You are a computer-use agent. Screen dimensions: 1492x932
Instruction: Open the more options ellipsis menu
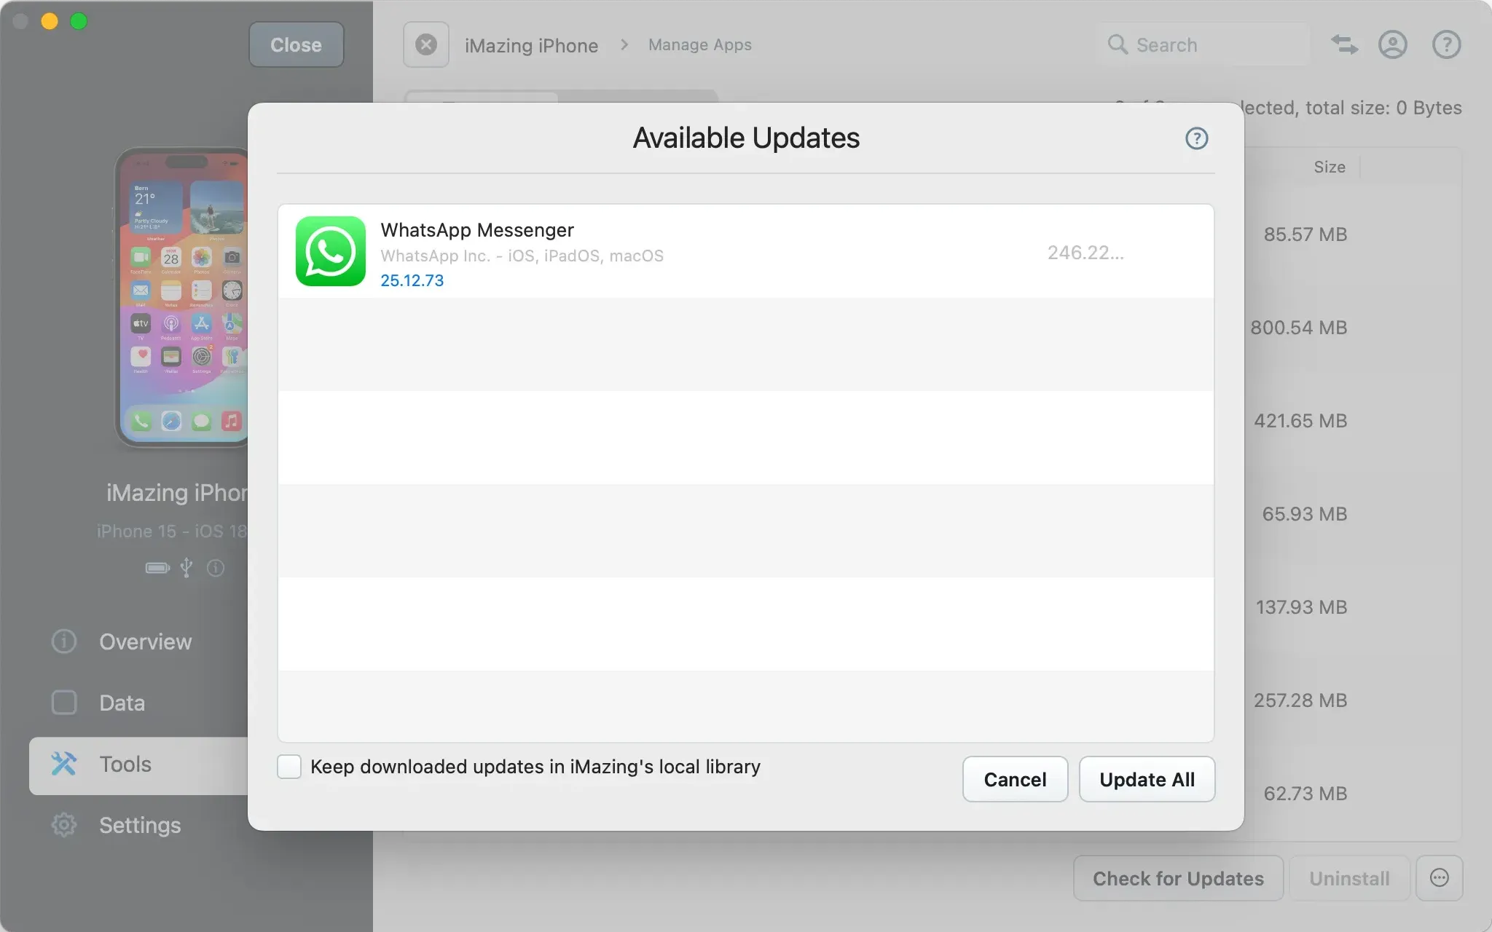(1440, 878)
